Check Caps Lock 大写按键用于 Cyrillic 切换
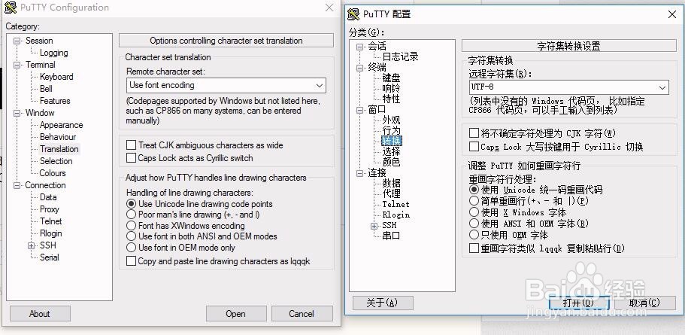The width and height of the screenshot is (685, 335). click(x=474, y=147)
